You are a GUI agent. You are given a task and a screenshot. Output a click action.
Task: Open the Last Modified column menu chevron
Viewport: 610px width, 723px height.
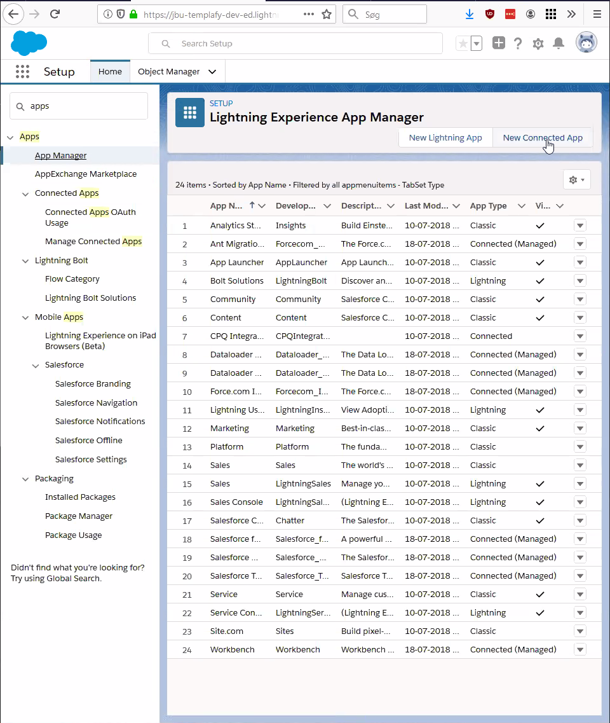[456, 206]
